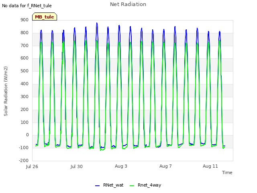Click the 700 y-axis tick label
The image size is (257, 193).
(24, 45)
